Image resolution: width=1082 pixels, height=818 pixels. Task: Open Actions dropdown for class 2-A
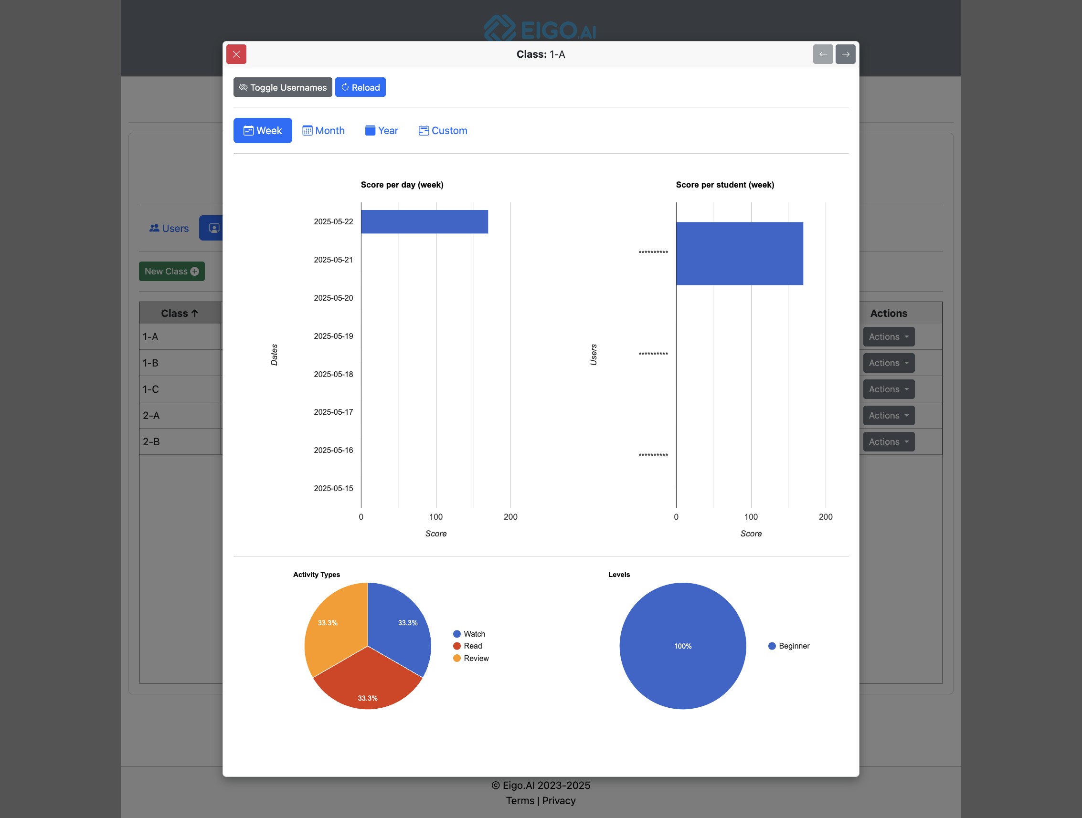888,416
